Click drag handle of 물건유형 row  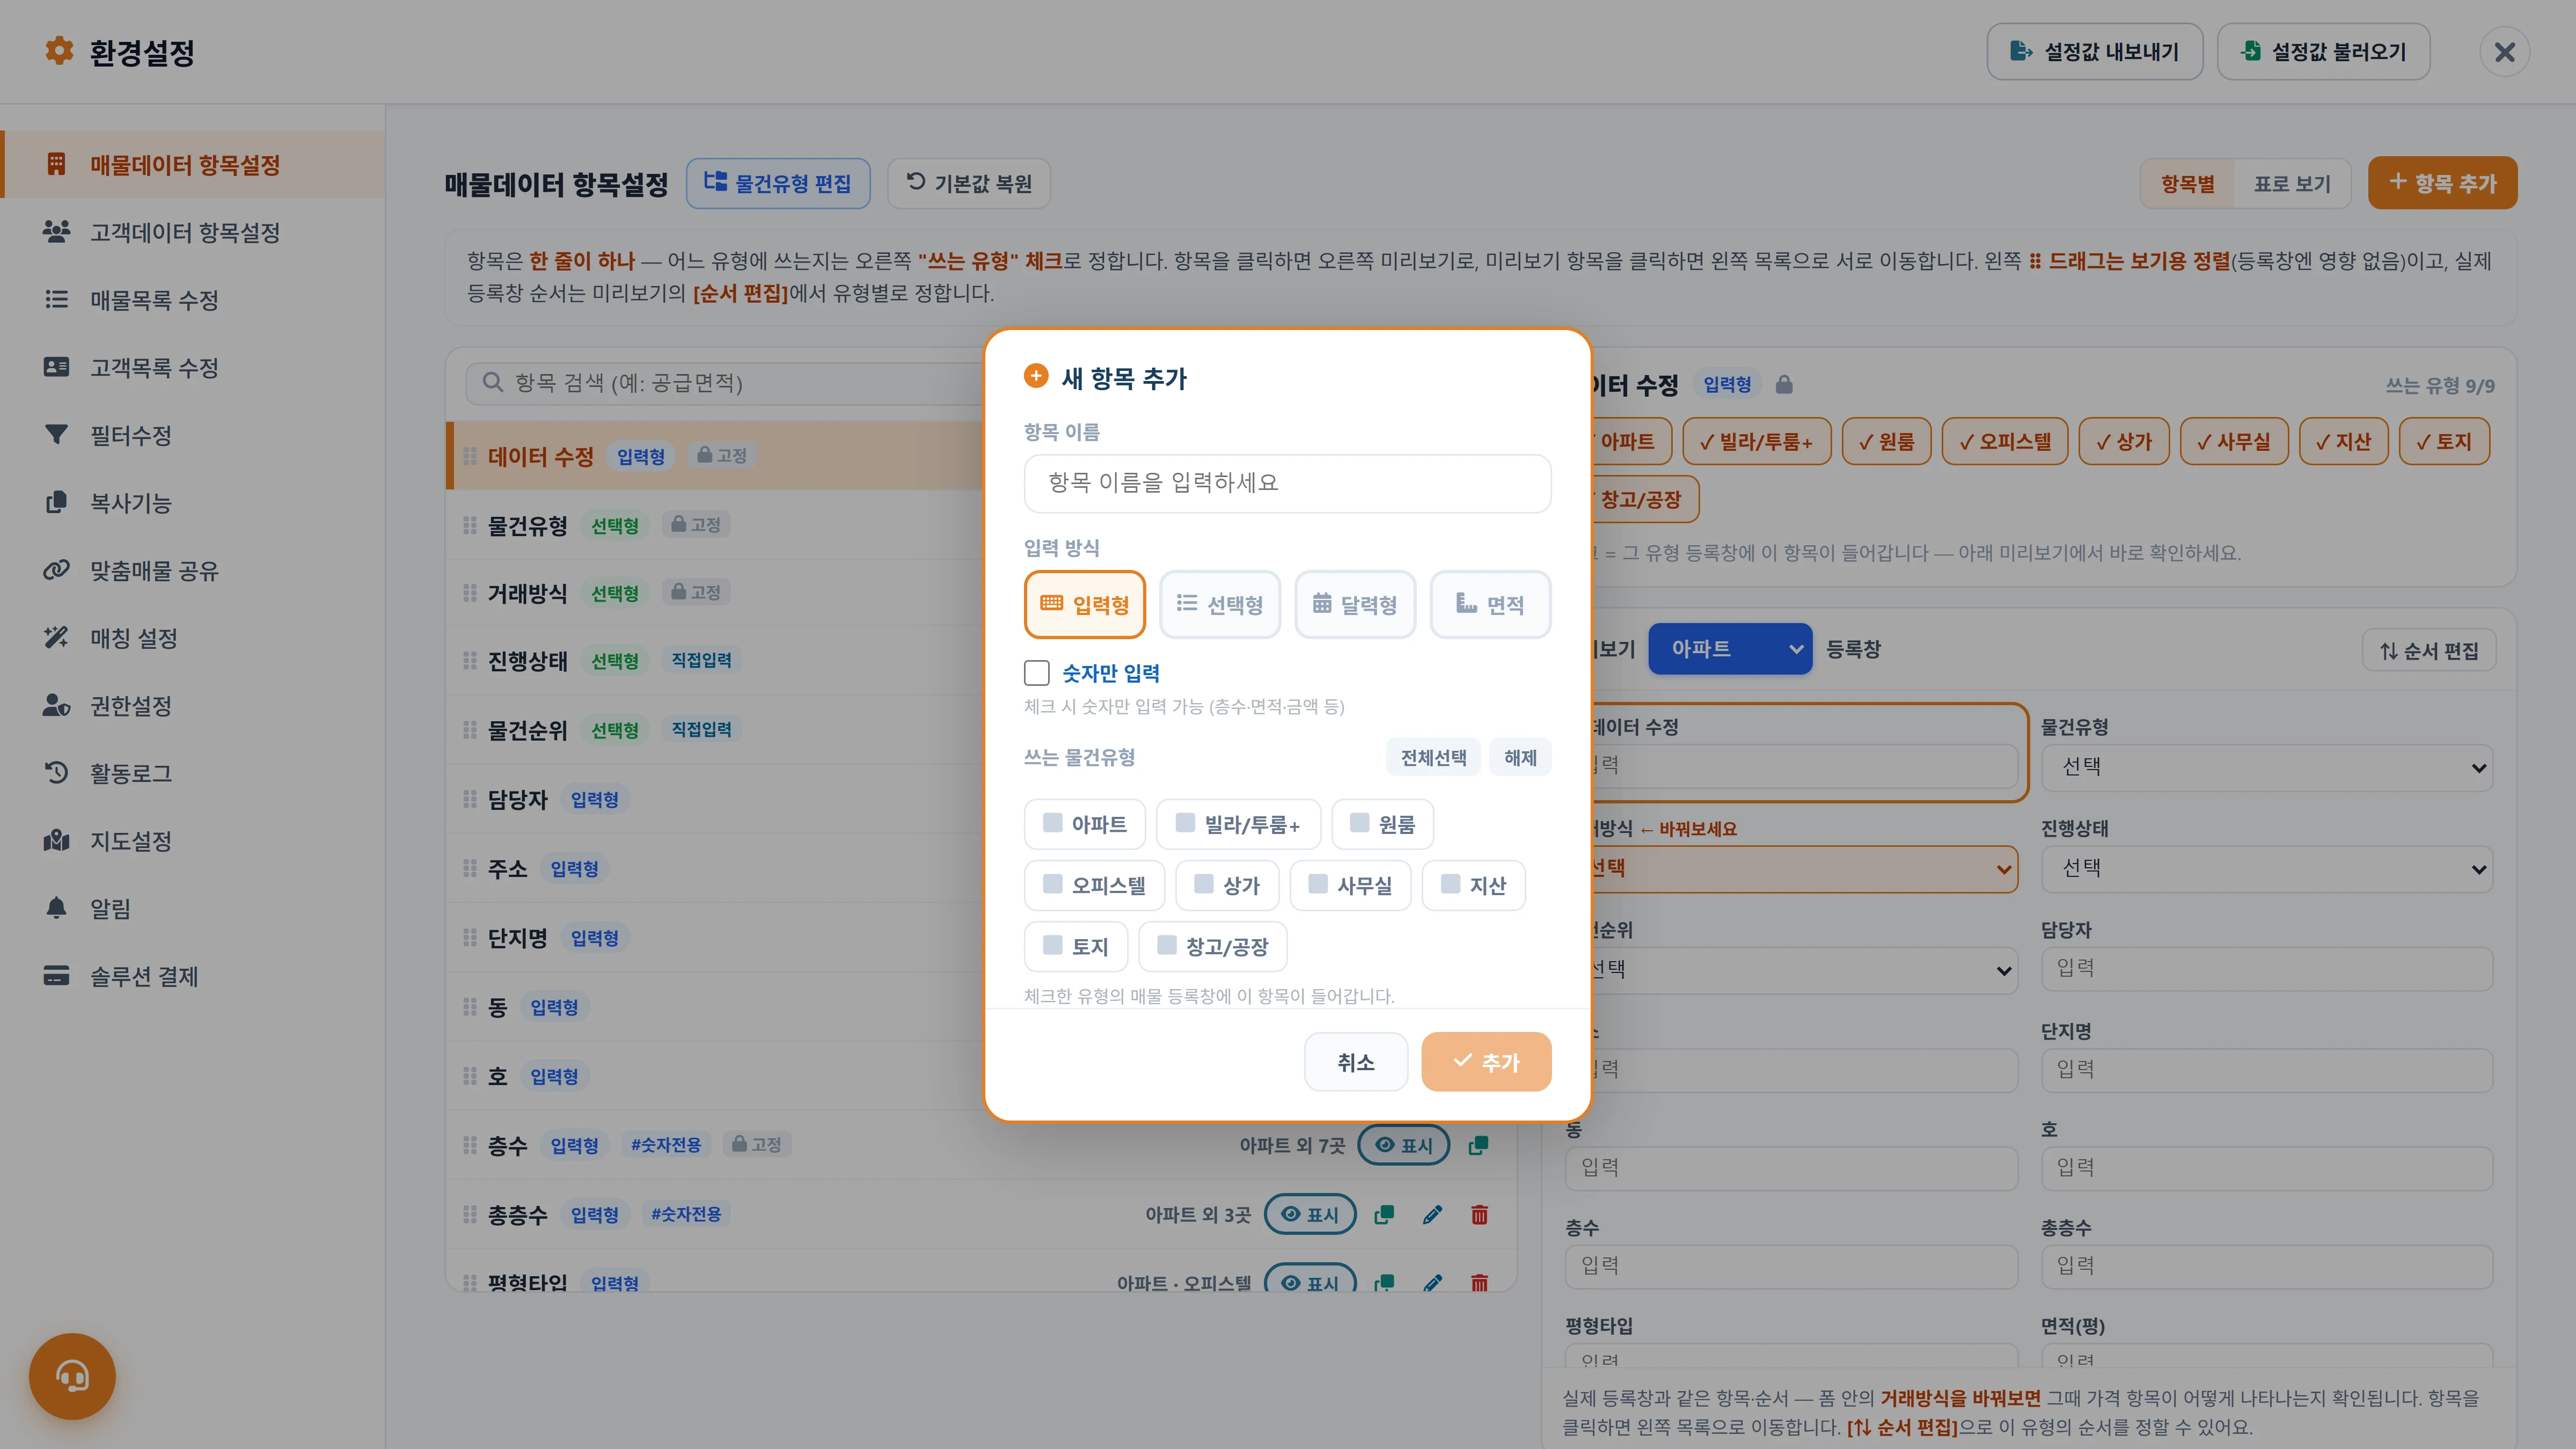pyautogui.click(x=469, y=525)
